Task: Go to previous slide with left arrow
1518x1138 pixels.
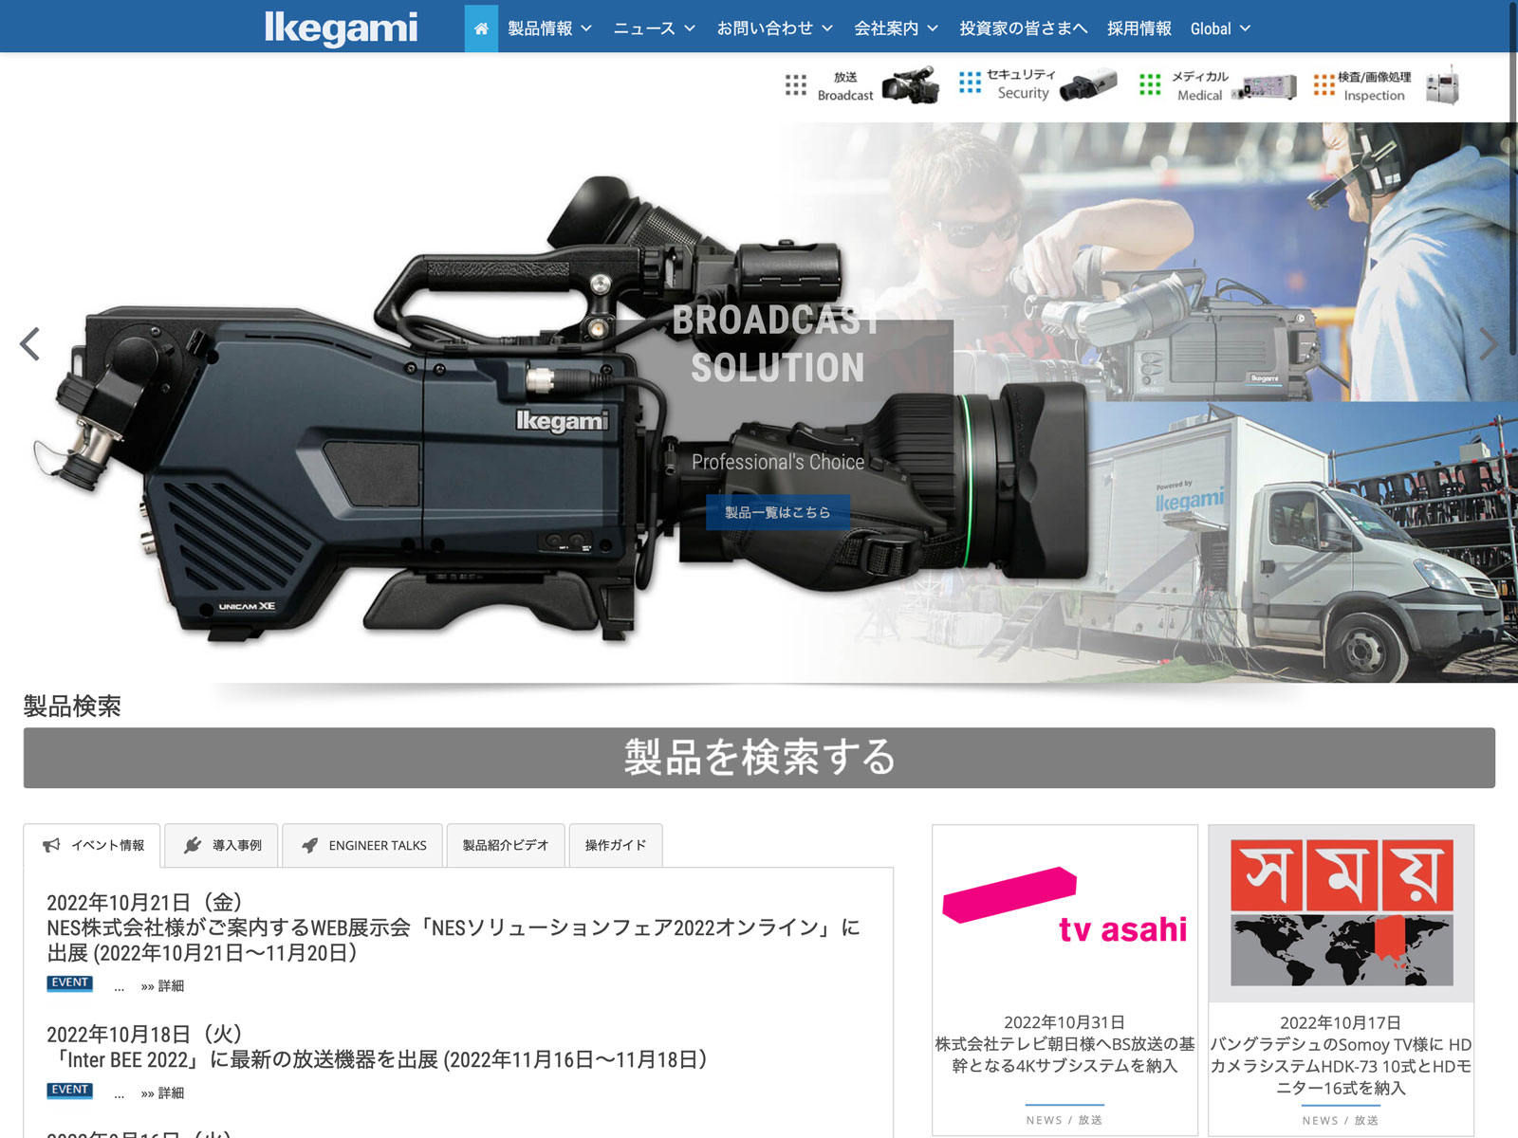Action: [x=30, y=344]
